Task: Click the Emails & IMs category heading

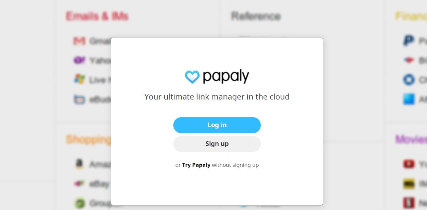Action: tap(97, 16)
